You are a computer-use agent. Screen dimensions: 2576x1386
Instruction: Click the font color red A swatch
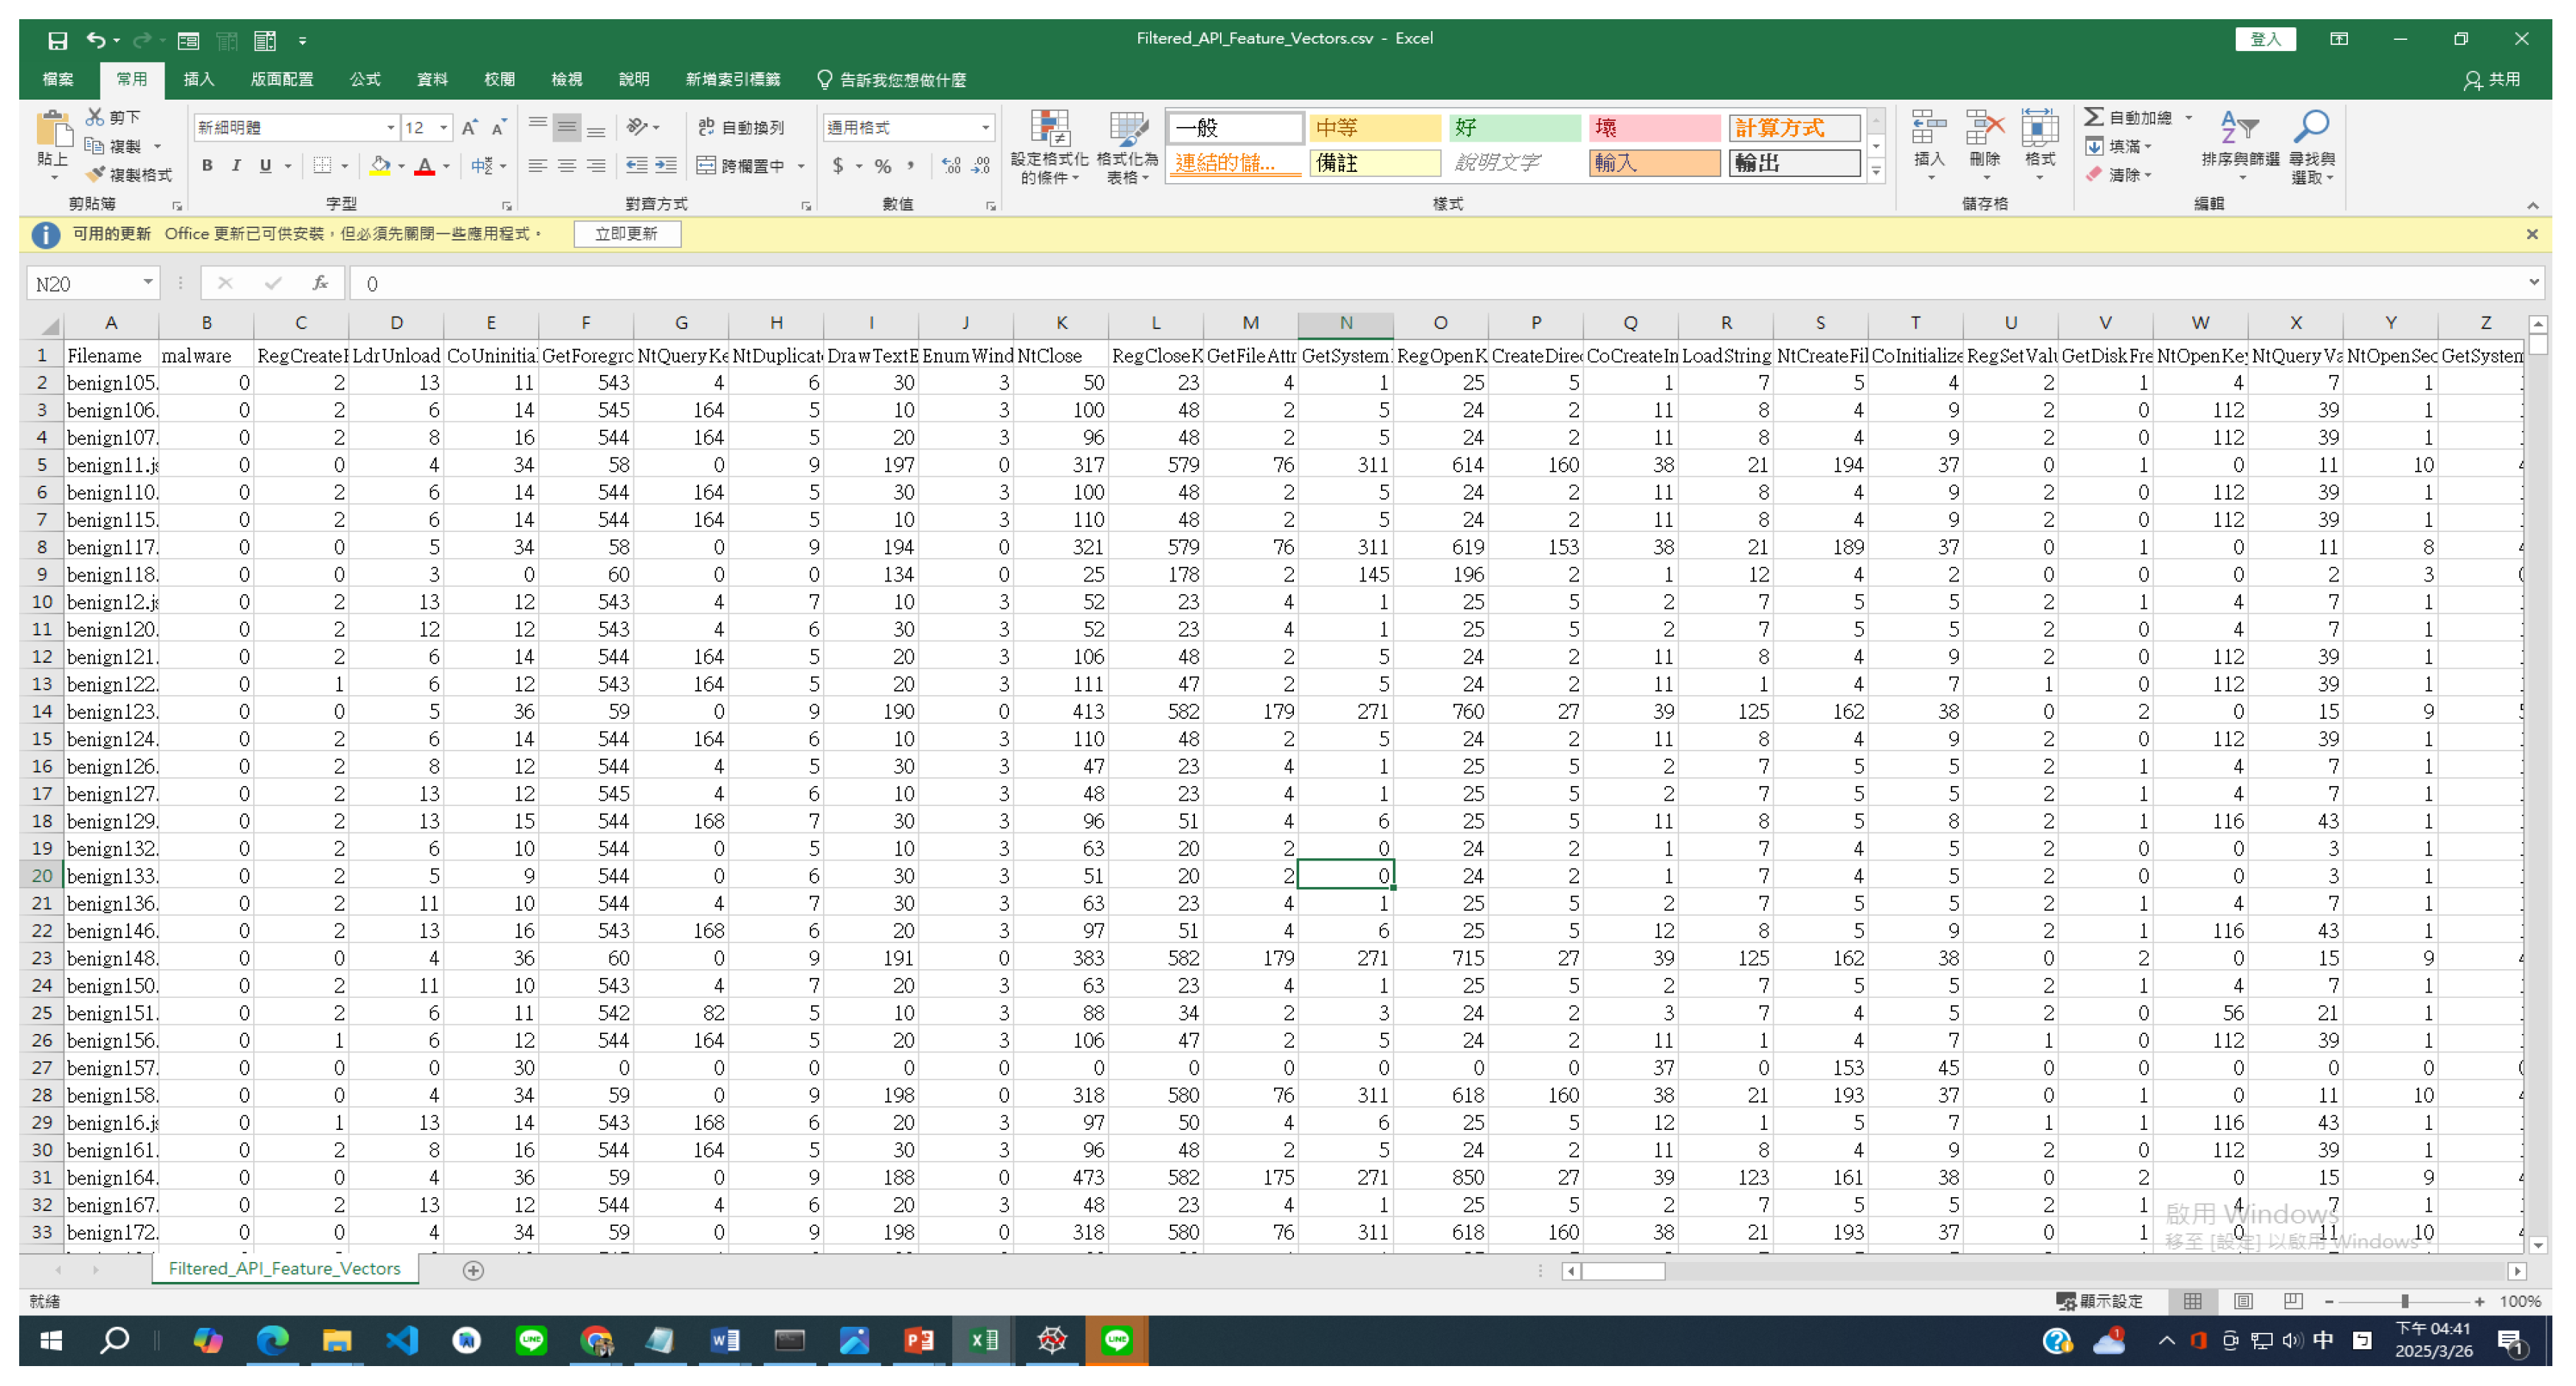point(424,166)
